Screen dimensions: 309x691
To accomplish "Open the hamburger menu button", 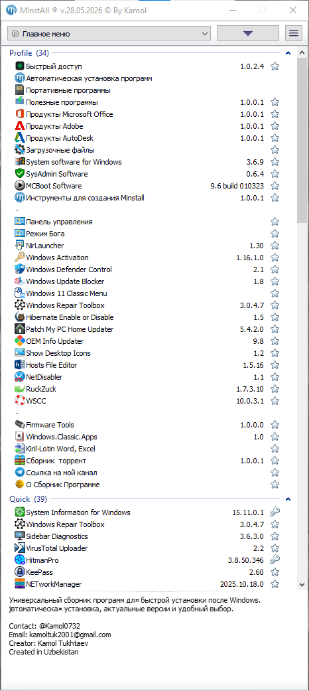I will (294, 33).
